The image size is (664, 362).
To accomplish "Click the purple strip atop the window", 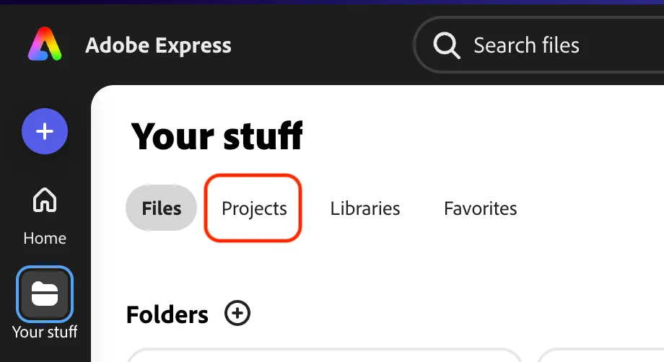I will [332, 2].
